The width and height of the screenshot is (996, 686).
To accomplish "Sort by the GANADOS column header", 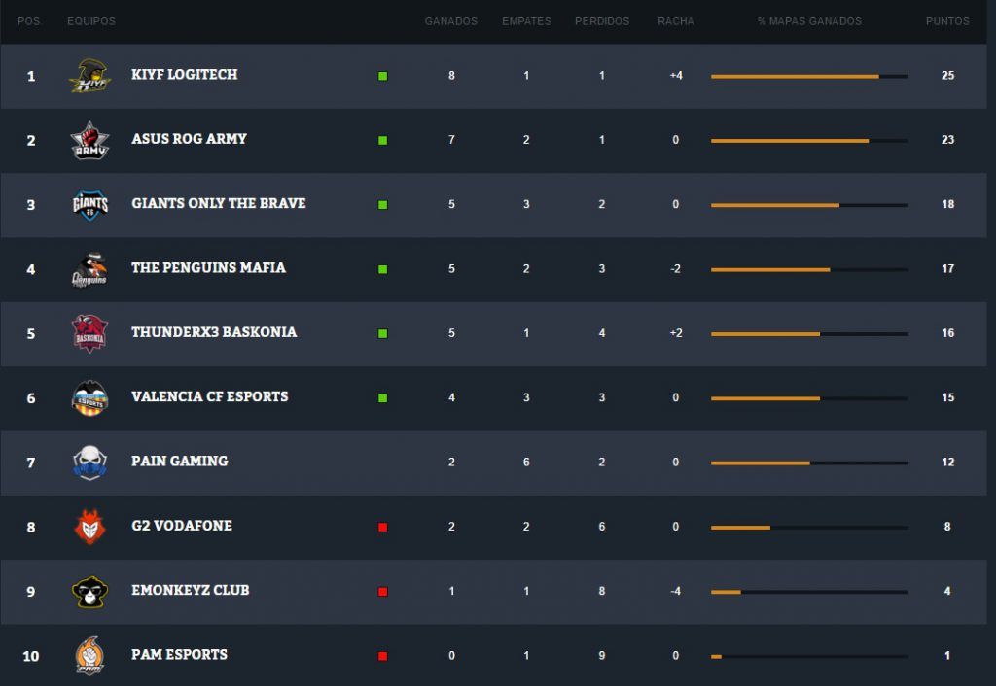I will click(450, 19).
